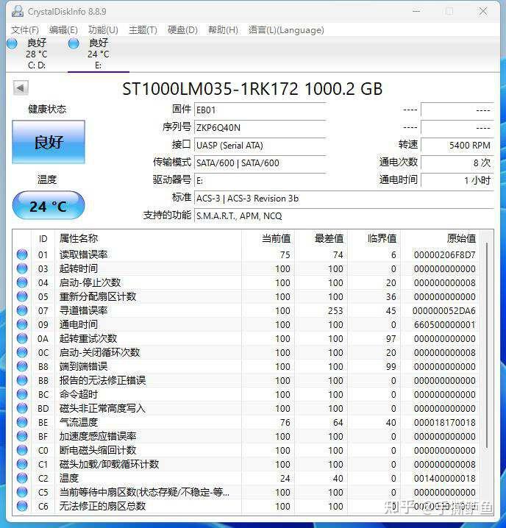Click the 序列号 field ZKP6Q40N
Viewport: 506px width, 528px height.
pyautogui.click(x=260, y=128)
